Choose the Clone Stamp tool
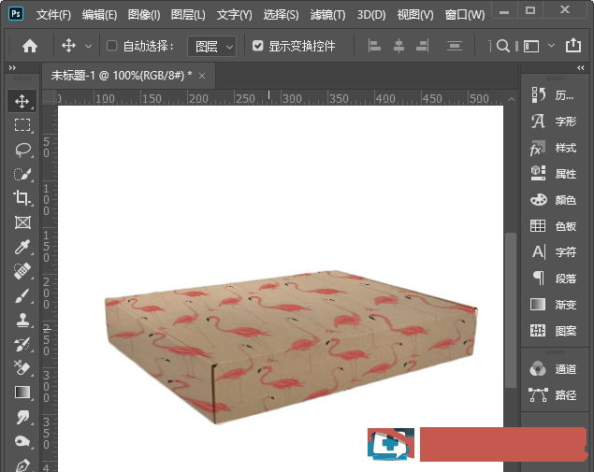594x472 pixels. pyautogui.click(x=22, y=320)
